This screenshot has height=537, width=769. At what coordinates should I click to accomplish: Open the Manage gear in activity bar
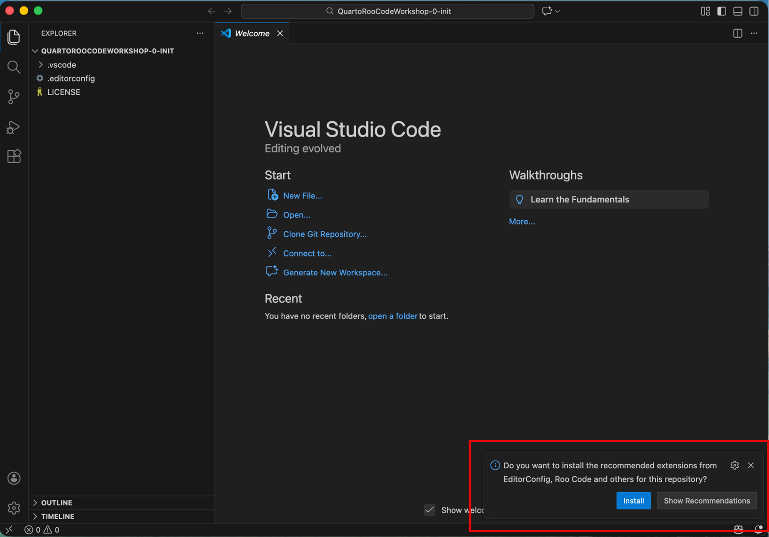(14, 508)
